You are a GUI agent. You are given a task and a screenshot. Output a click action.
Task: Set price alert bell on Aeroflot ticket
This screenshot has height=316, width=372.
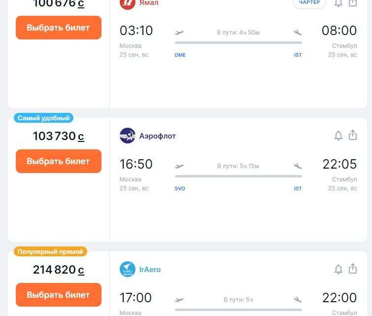point(338,136)
